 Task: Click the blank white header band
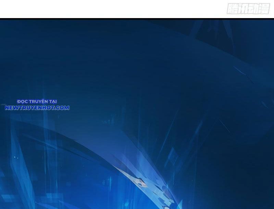(103, 9)
